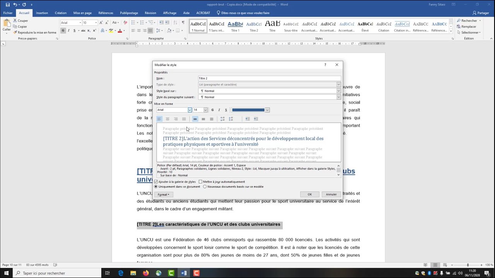Apply the 'Sous-titre' style from gallery
Screen dimensions: 495x278
(291, 26)
